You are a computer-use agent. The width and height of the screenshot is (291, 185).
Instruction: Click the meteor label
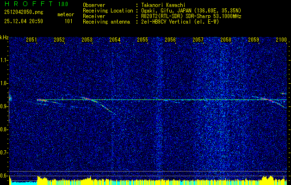pos(66,14)
